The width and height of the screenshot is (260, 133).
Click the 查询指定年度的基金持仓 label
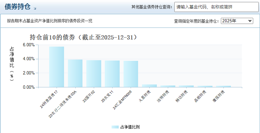(197, 21)
